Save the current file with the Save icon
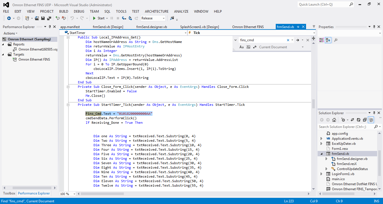Screen dimensions: 383x204 click(x=43, y=18)
